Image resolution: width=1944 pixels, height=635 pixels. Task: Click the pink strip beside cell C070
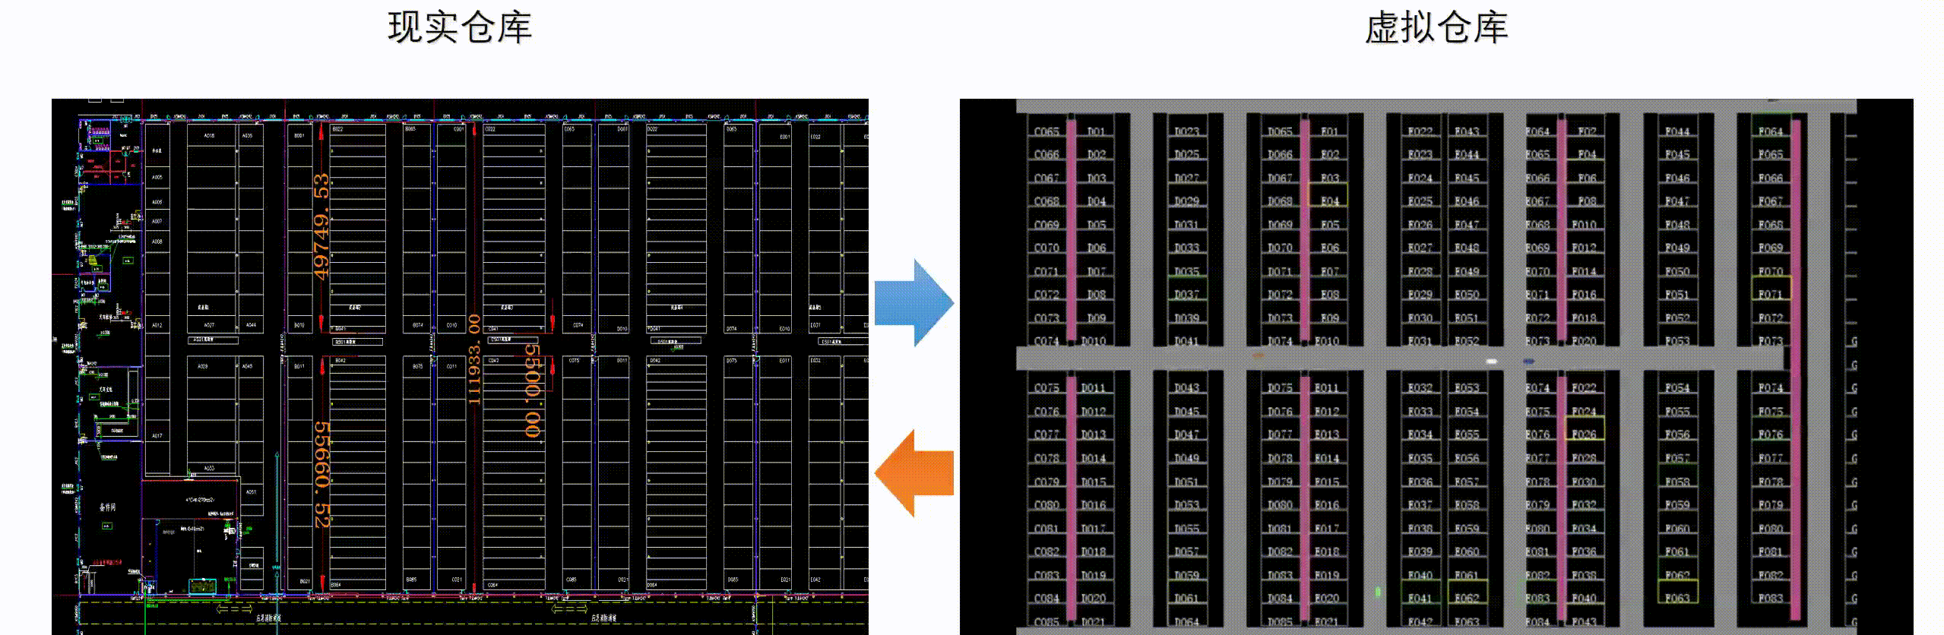(x=1071, y=248)
